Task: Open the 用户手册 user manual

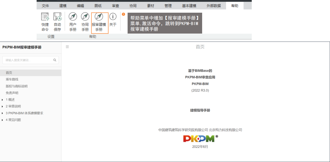Action: 73,22
